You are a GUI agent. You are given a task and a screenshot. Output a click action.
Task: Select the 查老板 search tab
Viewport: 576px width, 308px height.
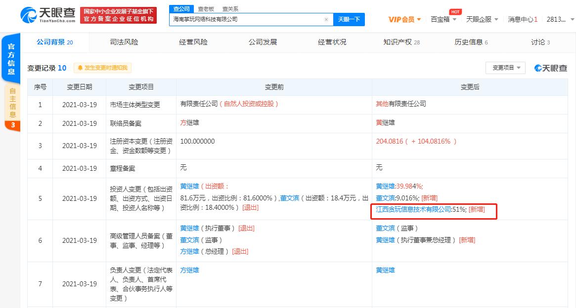pos(206,9)
